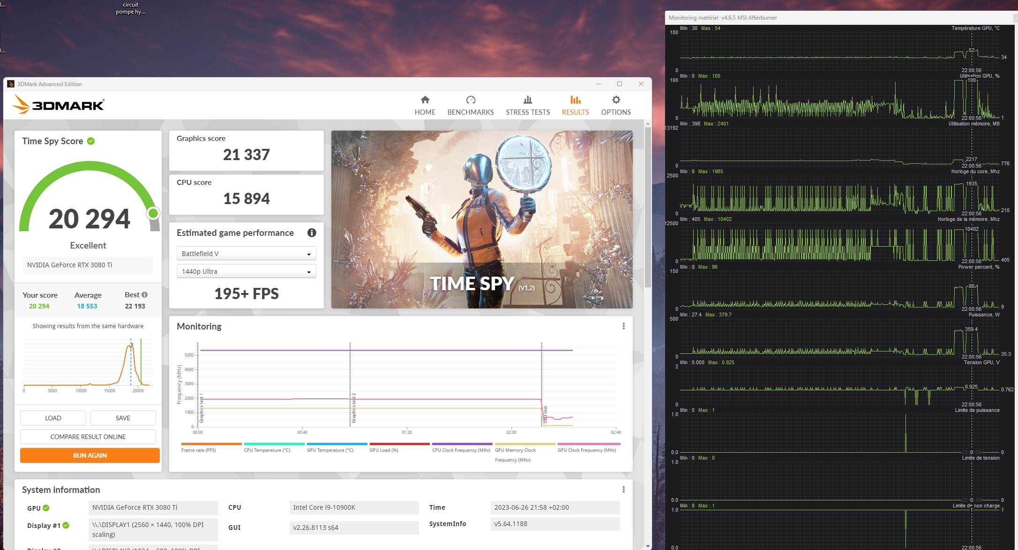This screenshot has height=550, width=1018.
Task: Click the info icon beside Best score
Action: click(x=145, y=294)
